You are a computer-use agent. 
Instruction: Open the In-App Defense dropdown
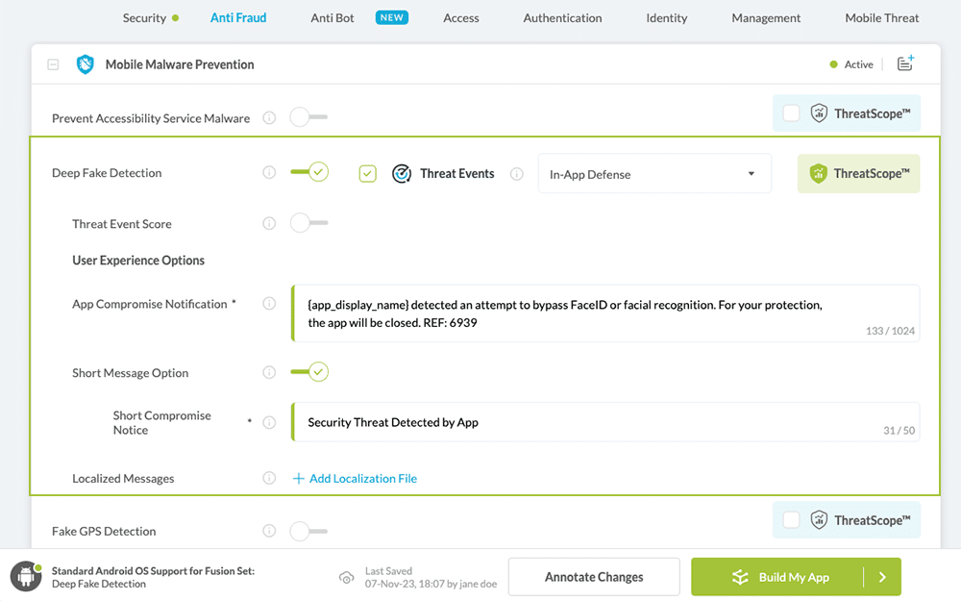pyautogui.click(x=653, y=174)
